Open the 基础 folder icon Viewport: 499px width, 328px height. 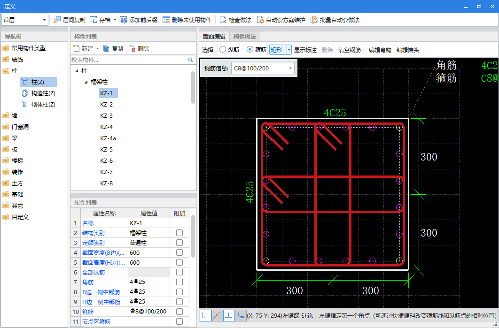coord(6,195)
